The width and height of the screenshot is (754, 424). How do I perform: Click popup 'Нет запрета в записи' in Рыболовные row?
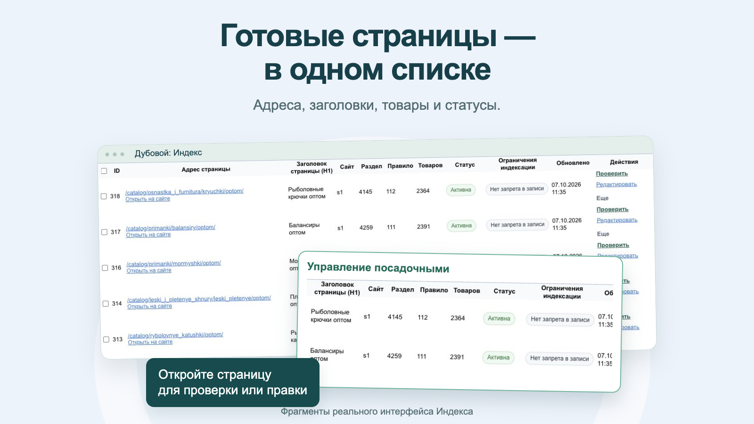560,319
